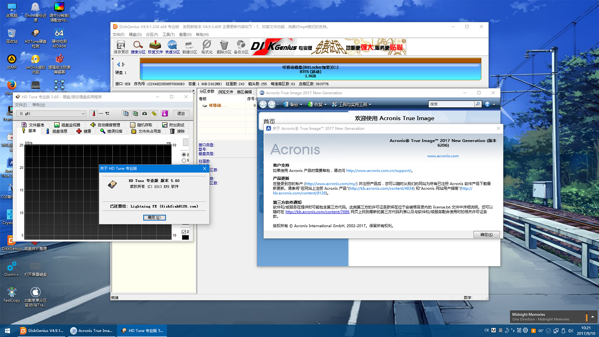This screenshot has width=599, height=337.
Task: Click Acronis search input field
Action: 451,104
